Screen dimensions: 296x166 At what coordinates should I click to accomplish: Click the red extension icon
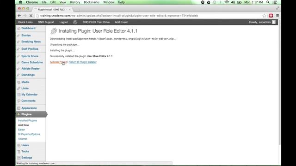[x=271, y=16]
